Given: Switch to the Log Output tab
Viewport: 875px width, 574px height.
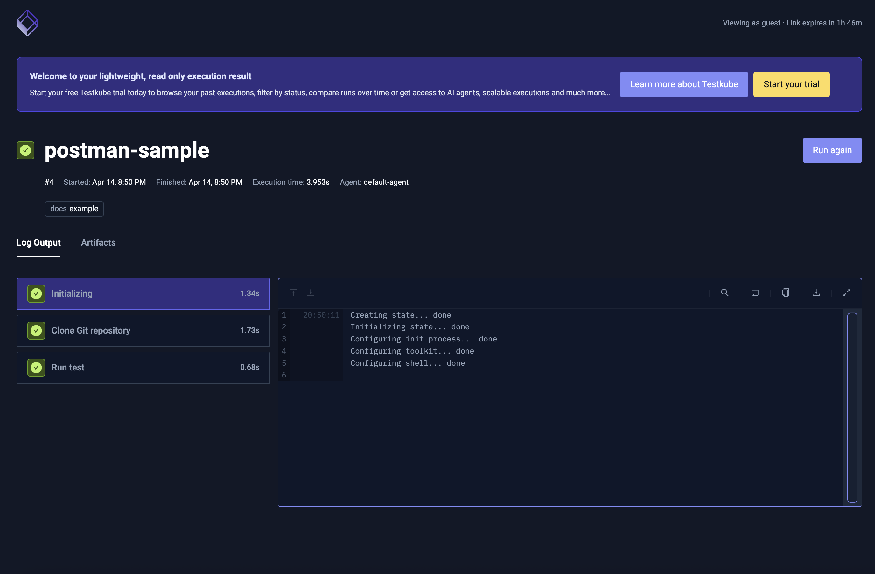Looking at the screenshot, I should click(x=38, y=242).
